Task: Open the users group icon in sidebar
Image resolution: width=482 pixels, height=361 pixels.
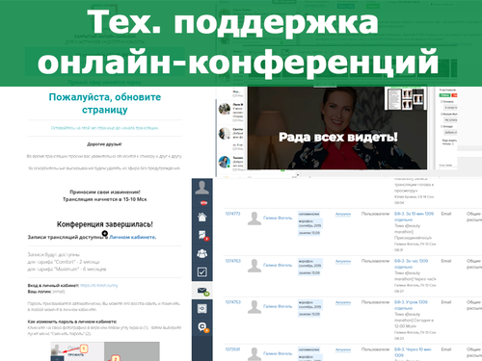Action: (202, 253)
